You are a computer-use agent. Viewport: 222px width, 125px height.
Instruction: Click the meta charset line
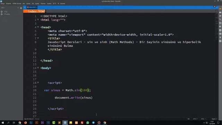67,31
